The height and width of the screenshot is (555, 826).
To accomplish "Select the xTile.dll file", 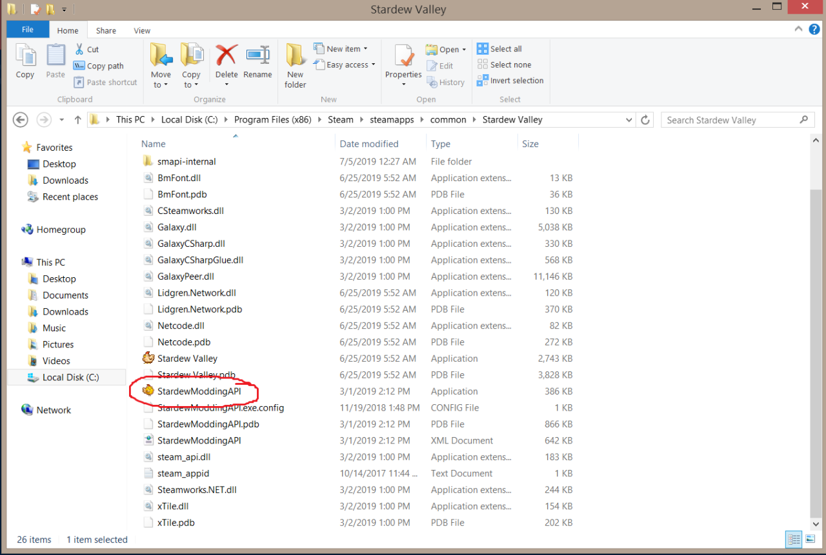I will click(x=173, y=506).
